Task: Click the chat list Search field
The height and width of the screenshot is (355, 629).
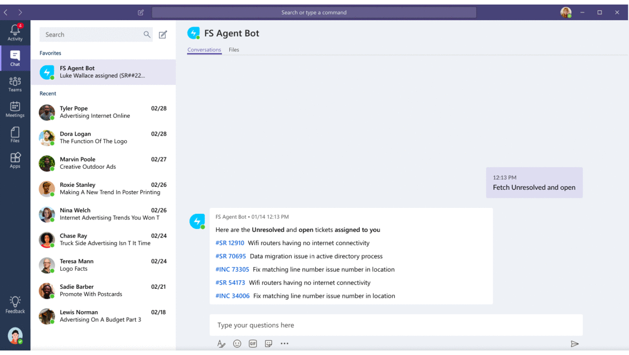Action: (96, 35)
